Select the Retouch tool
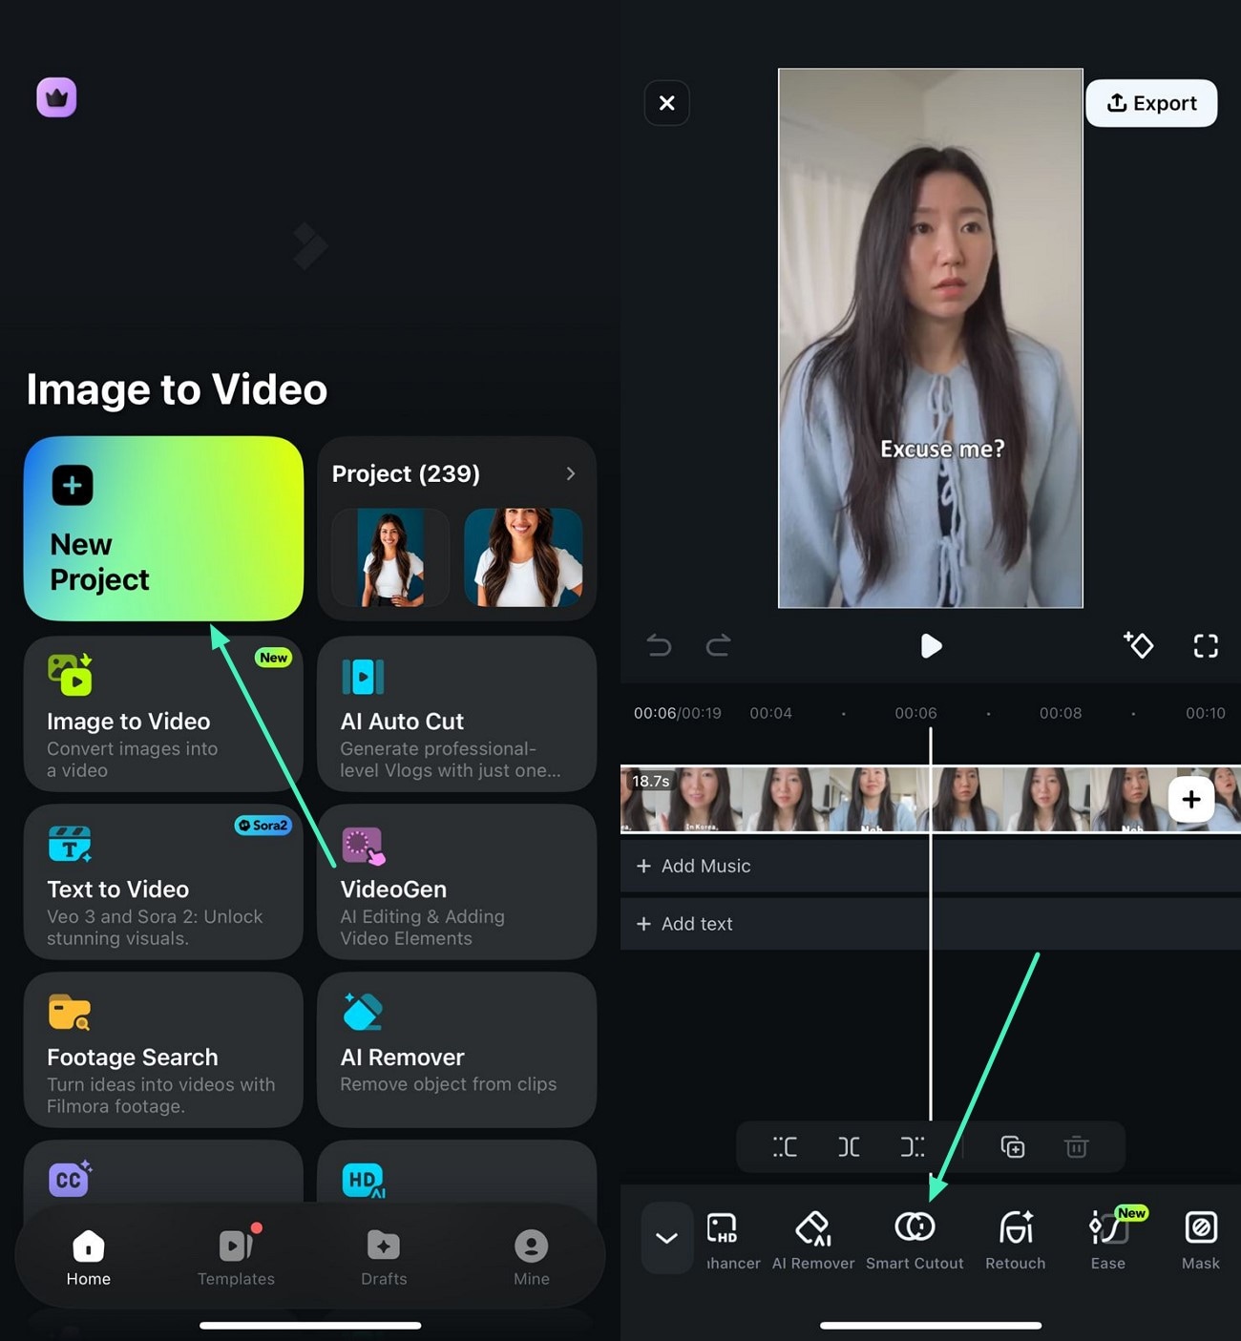 (1015, 1236)
